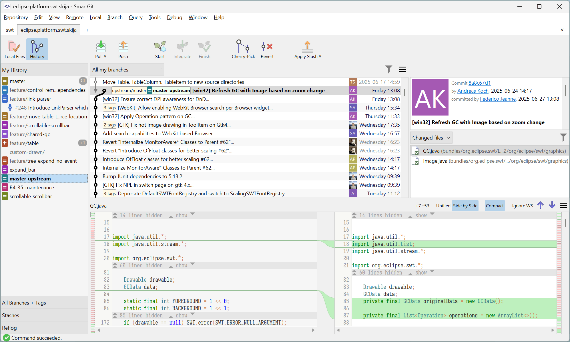Open the Branch menu

[x=115, y=17]
